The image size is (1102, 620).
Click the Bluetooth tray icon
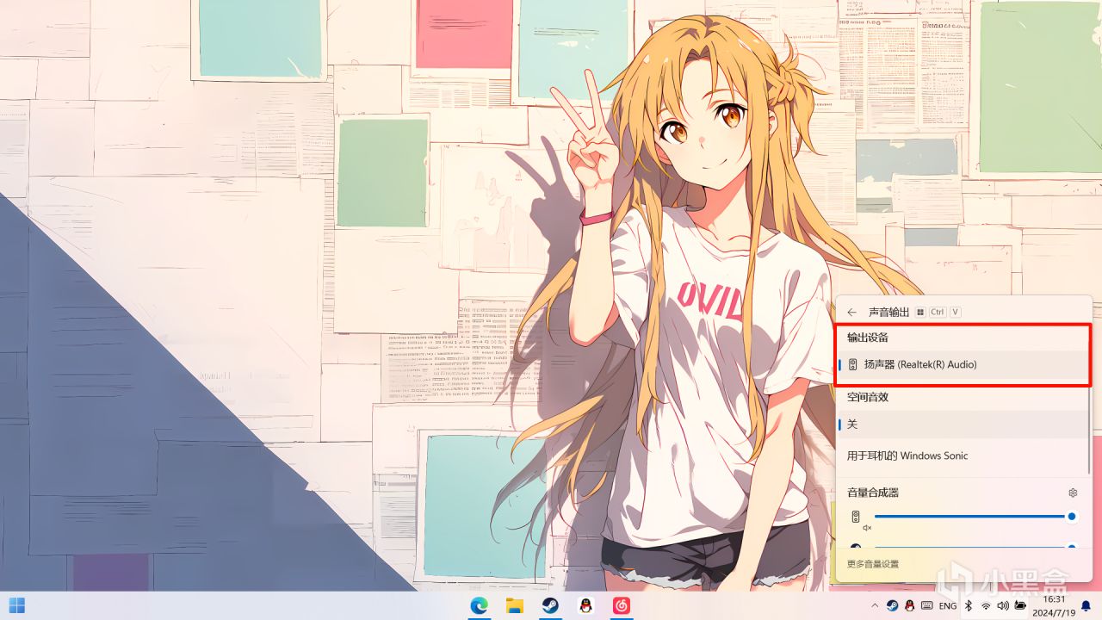968,605
